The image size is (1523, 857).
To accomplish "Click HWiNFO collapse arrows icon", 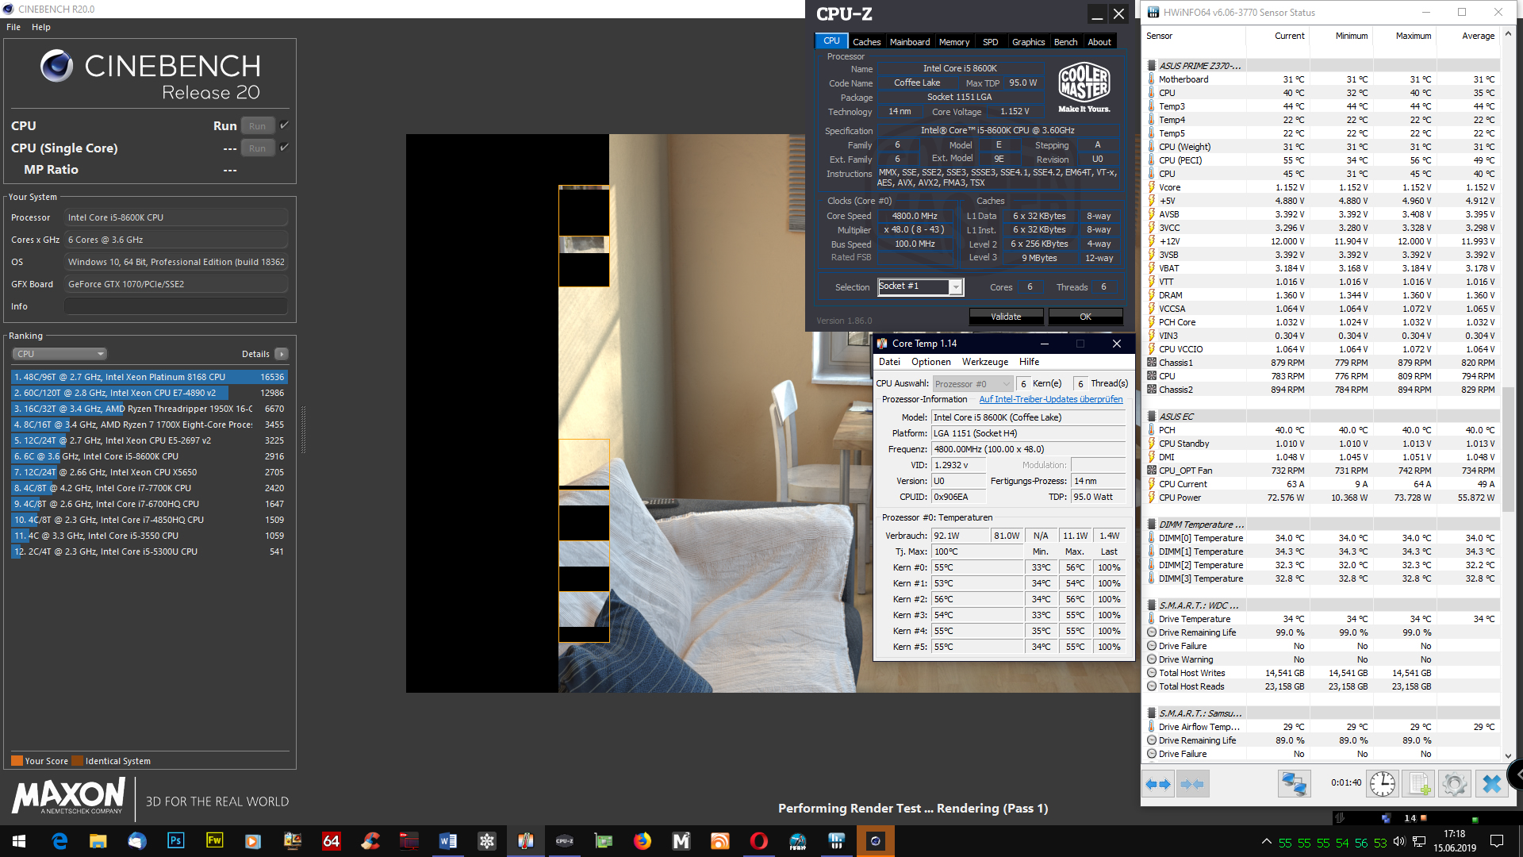I will point(1192,784).
